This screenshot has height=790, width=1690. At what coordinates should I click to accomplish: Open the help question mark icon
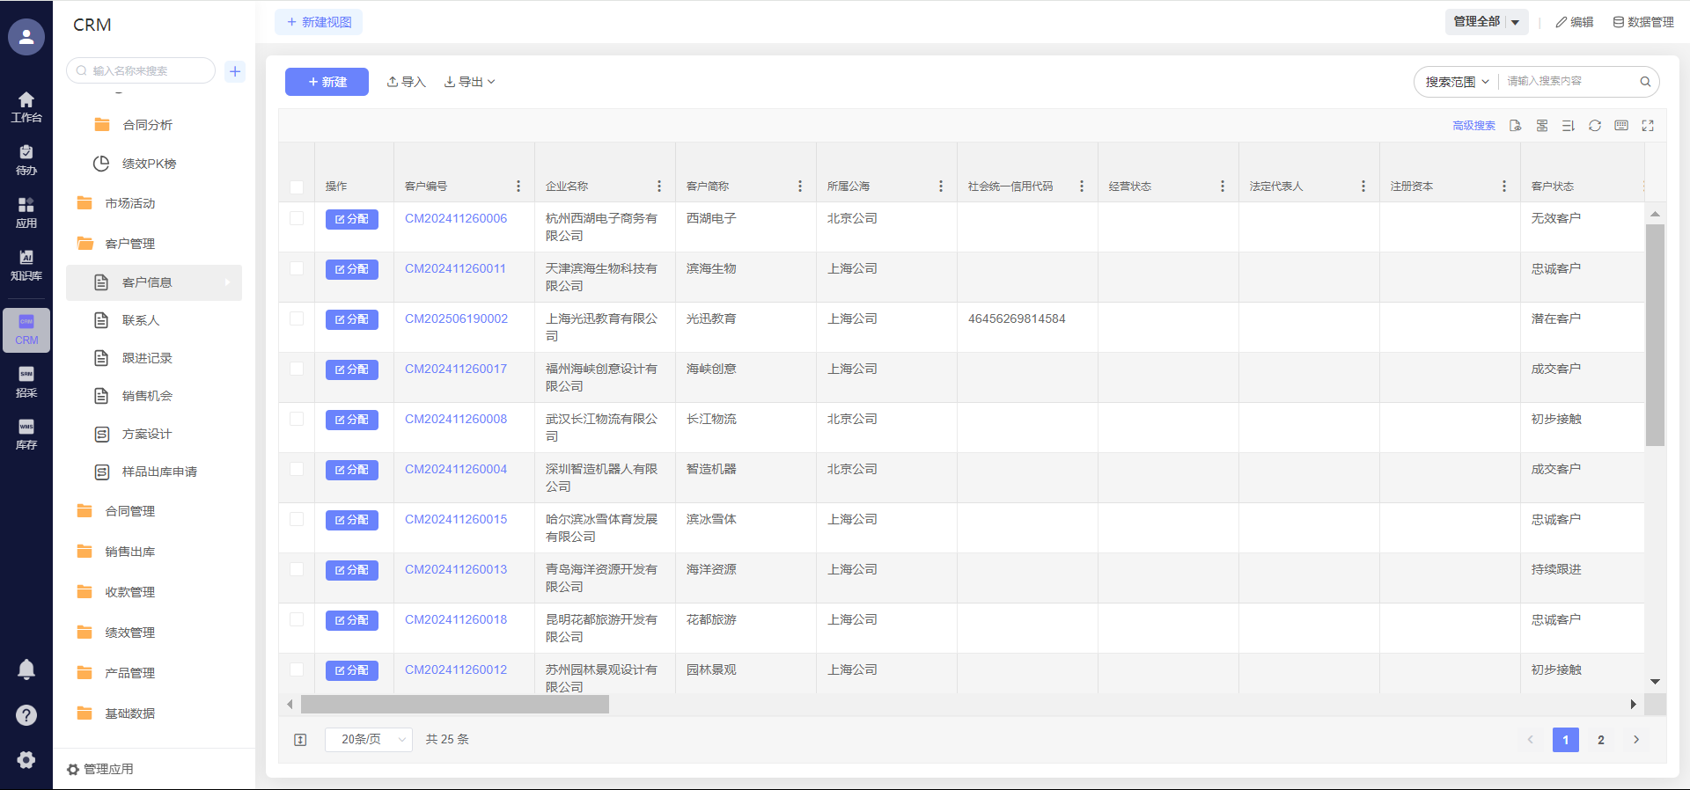coord(26,715)
